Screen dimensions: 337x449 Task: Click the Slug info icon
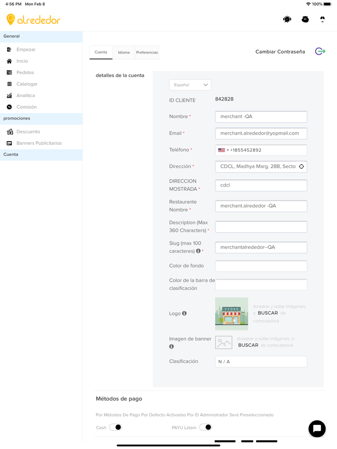(198, 251)
